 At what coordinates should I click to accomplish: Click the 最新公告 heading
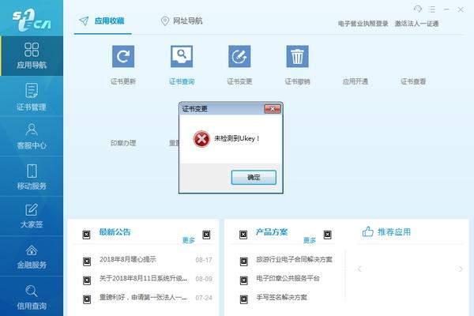point(115,232)
